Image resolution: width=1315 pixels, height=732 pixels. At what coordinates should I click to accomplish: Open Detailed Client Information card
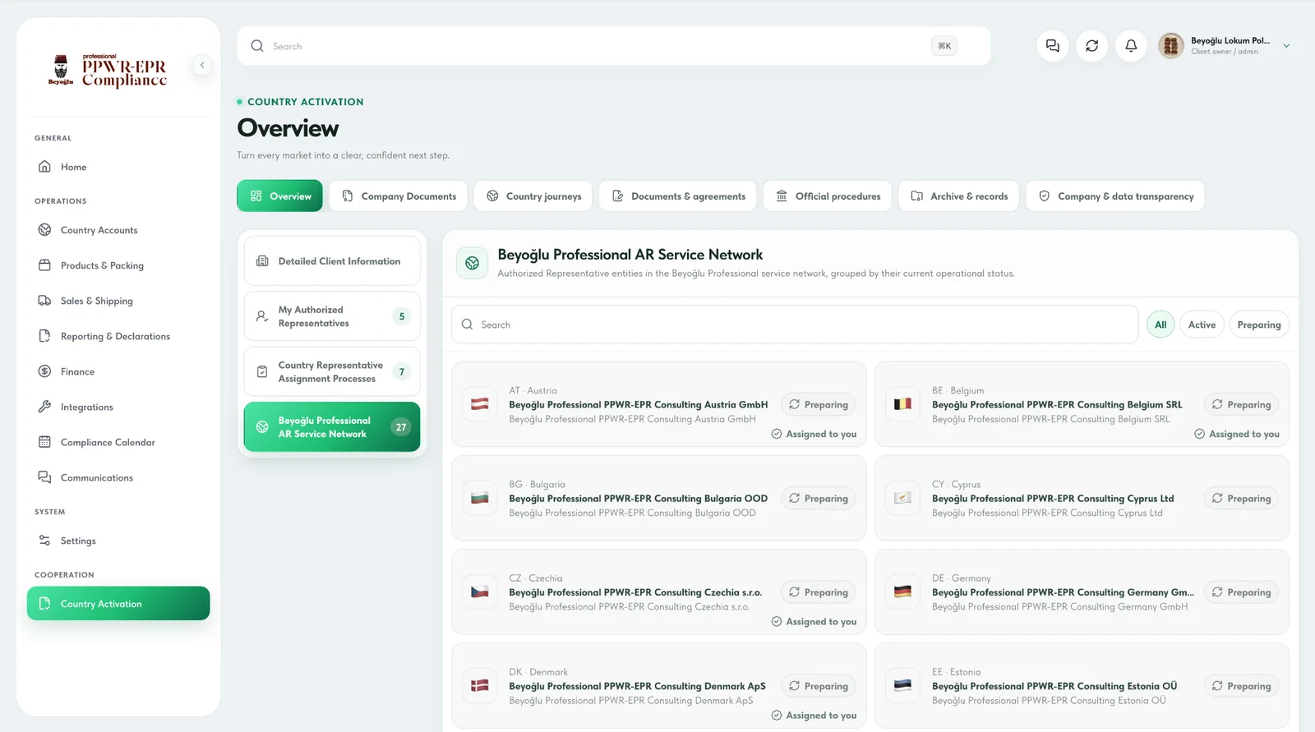coord(332,261)
